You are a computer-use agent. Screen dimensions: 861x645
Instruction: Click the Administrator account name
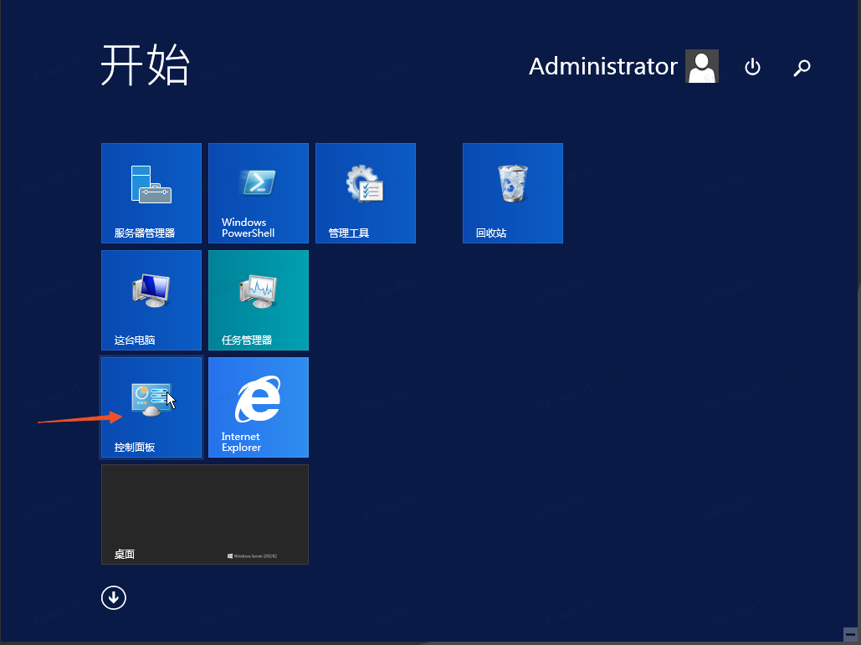click(x=602, y=66)
